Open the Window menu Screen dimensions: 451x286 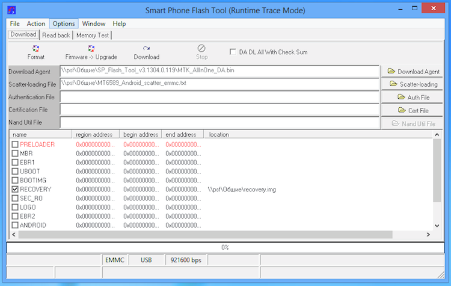pos(93,23)
